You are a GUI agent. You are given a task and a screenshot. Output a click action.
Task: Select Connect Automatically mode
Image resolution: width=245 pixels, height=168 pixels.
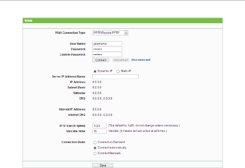[x=95, y=148]
